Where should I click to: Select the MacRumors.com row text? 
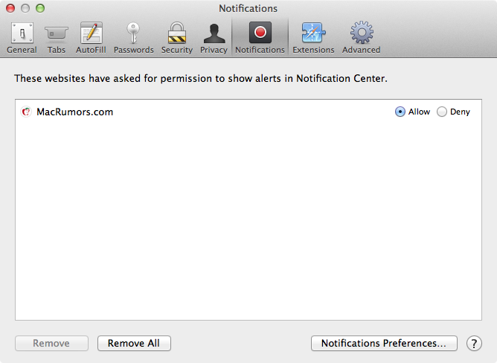pos(75,112)
